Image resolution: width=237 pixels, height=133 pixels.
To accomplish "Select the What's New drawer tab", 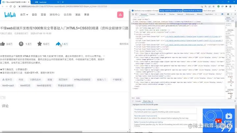I will (x=147, y=101).
